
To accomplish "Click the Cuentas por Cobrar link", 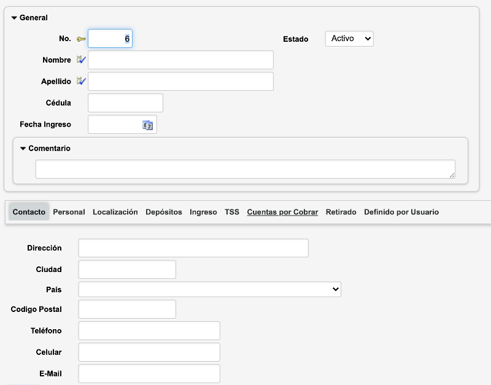I will coord(282,212).
